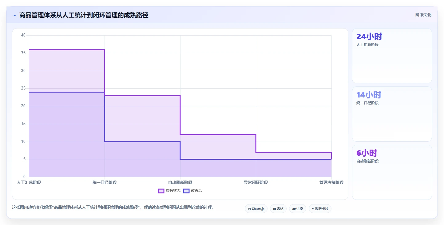This screenshot has height=225, width=444.
Task: Click the chart title 商品管理体系从人工统计到闭环管理的成熟路径
Action: point(84,15)
